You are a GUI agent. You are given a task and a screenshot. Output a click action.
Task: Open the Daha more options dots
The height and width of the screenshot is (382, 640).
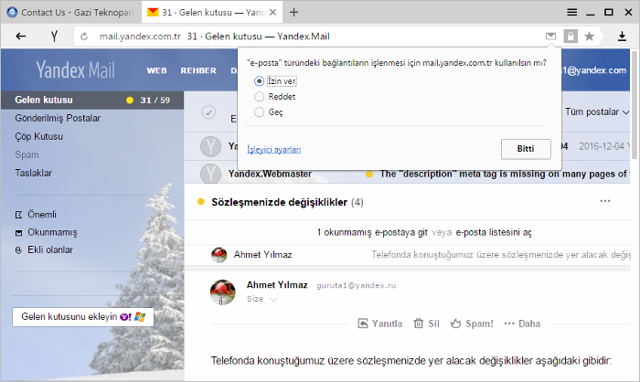click(x=509, y=324)
